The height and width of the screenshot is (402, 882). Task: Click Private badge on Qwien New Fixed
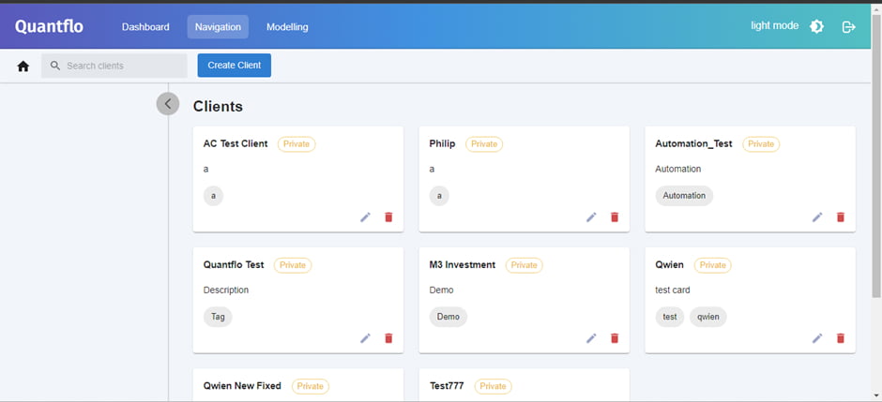[311, 386]
